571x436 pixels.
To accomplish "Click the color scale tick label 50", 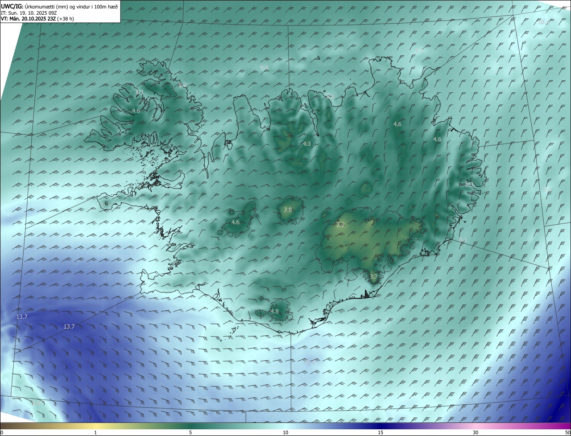I will pos(567,432).
